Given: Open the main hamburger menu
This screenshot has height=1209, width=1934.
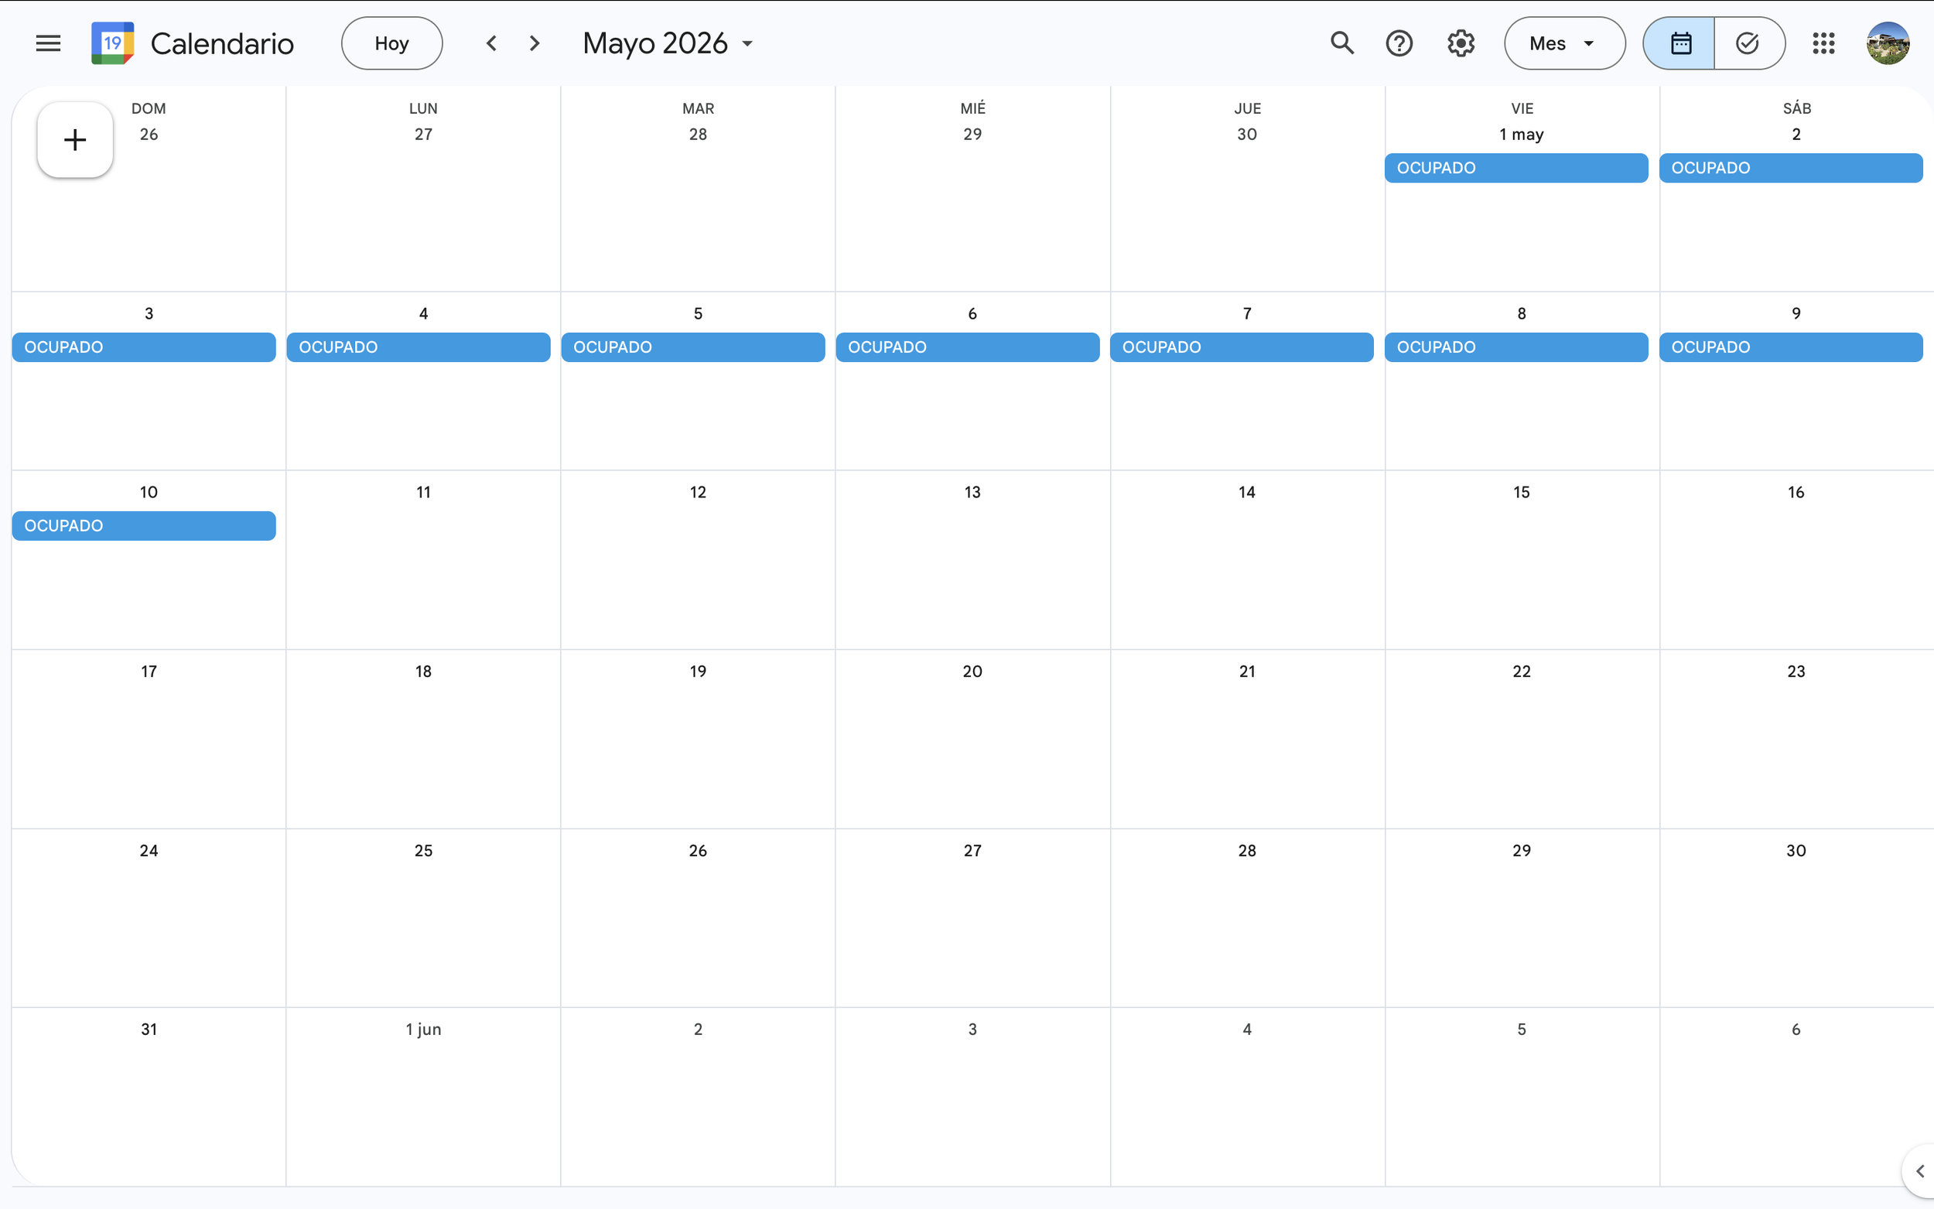Looking at the screenshot, I should tap(48, 43).
